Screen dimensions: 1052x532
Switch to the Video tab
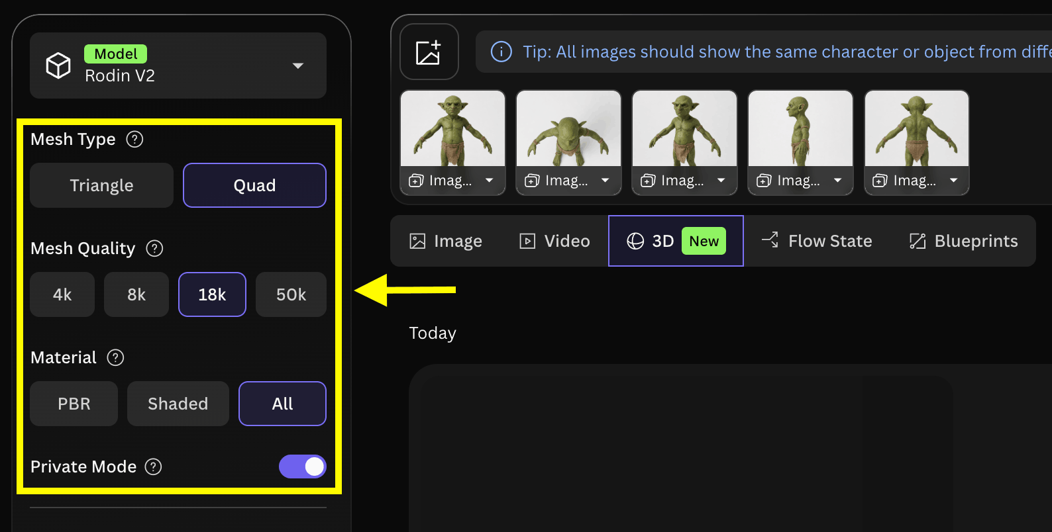pyautogui.click(x=554, y=241)
